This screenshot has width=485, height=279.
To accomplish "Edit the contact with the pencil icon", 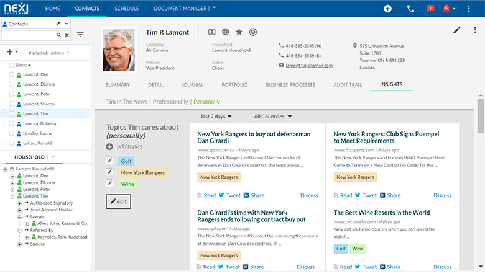I will (x=457, y=30).
